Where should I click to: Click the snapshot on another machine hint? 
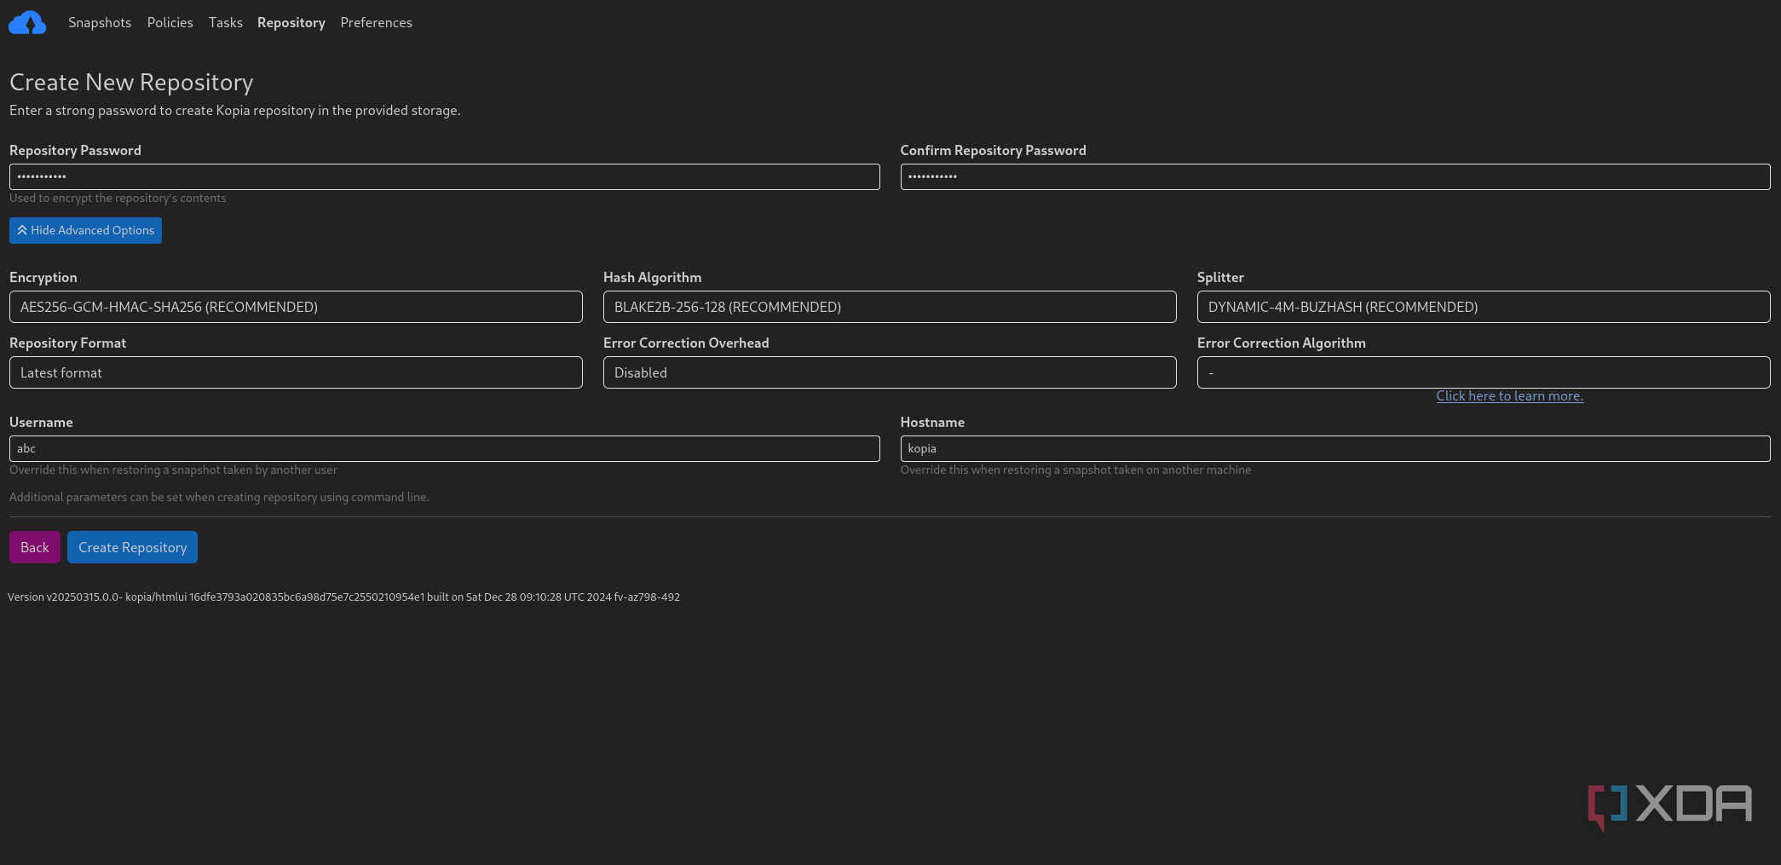[x=1075, y=470]
